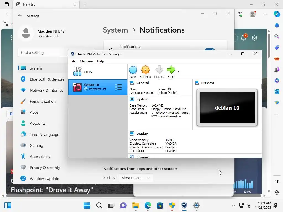Click the Edge sidebar bell icon
Screen dimensions: 283x212
[277, 25]
